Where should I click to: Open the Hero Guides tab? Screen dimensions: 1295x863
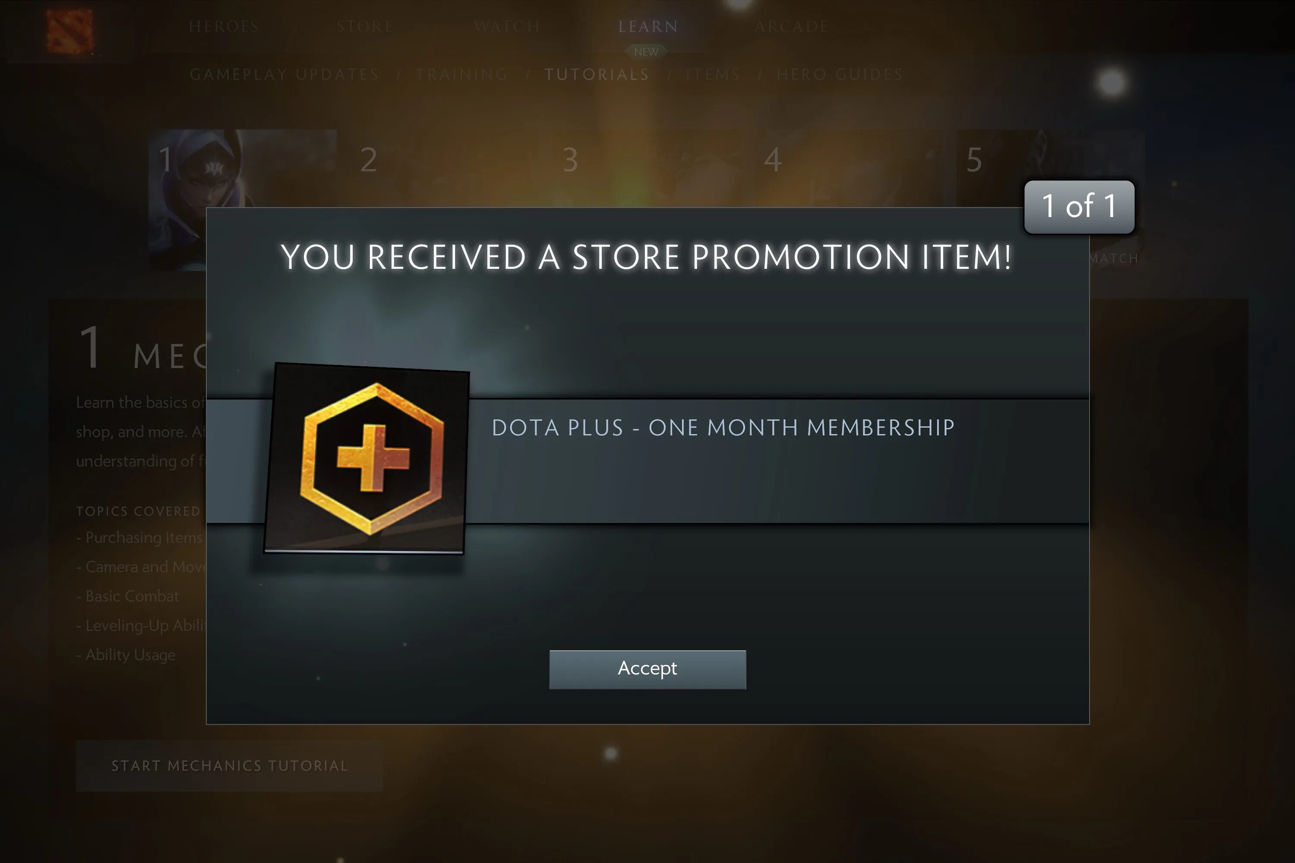click(840, 74)
